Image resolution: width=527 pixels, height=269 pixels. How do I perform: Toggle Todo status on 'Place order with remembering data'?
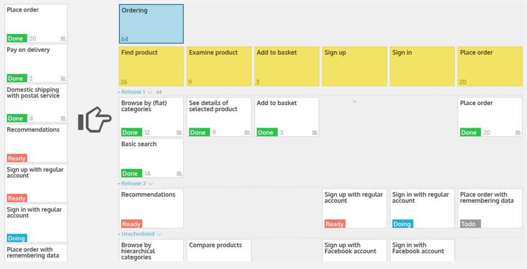coord(470,224)
